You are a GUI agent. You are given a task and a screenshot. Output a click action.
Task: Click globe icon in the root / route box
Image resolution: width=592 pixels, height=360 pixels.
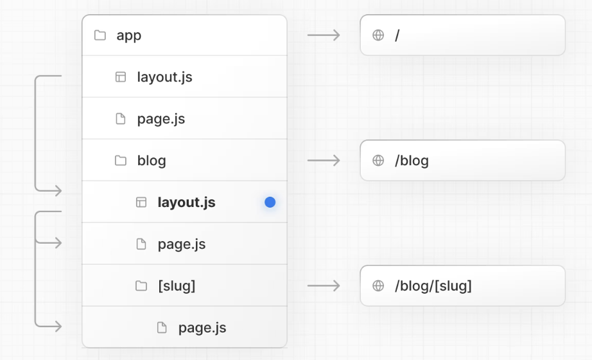378,35
